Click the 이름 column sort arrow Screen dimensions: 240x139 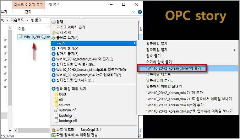[x=49, y=26]
